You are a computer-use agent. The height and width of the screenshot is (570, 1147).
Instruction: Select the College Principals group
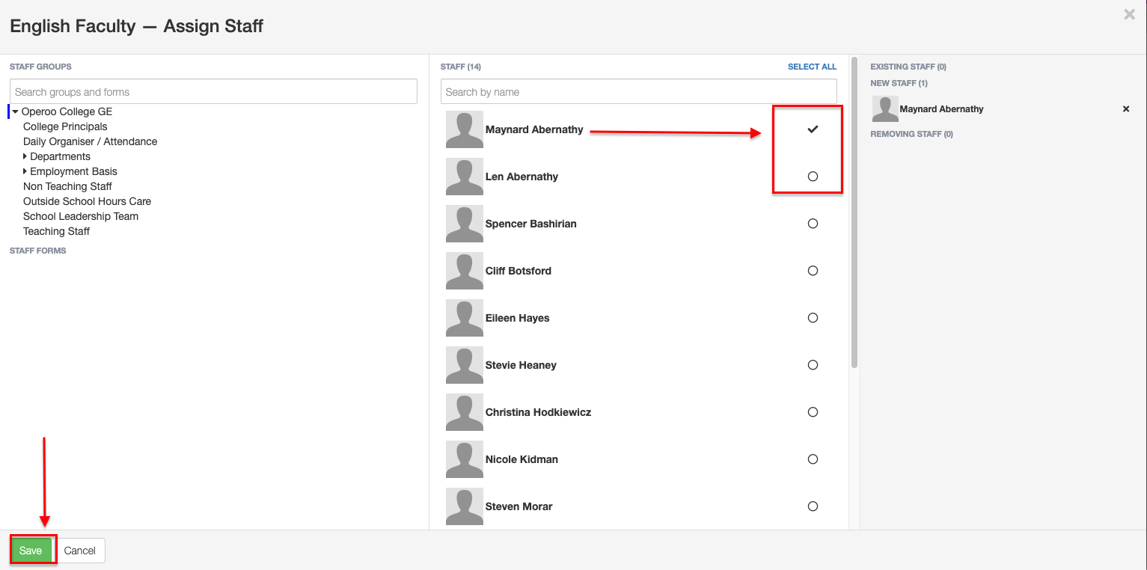[65, 126]
